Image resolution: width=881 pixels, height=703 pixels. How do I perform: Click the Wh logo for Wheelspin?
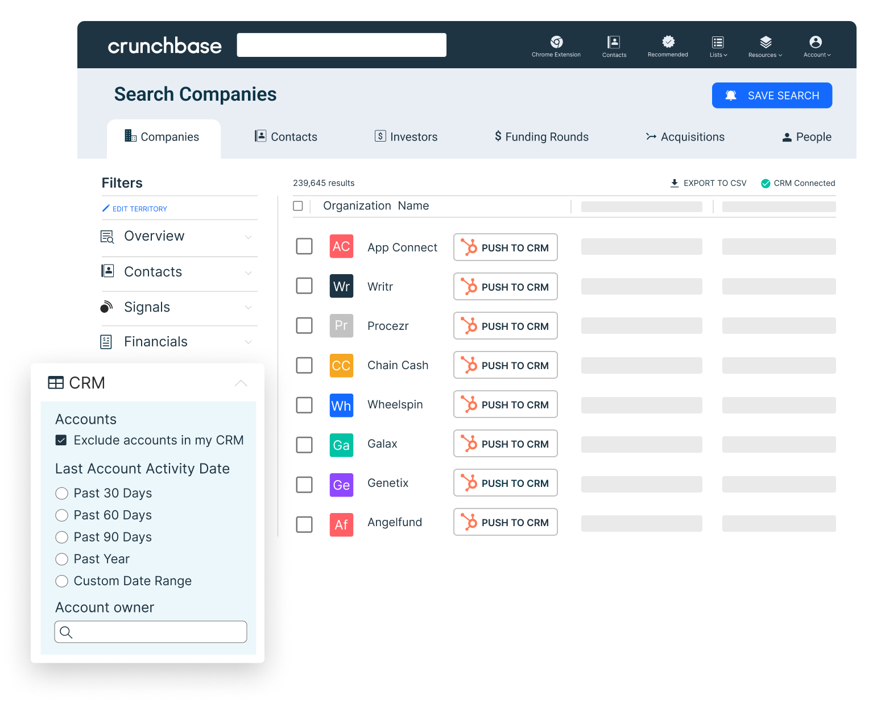click(x=341, y=406)
